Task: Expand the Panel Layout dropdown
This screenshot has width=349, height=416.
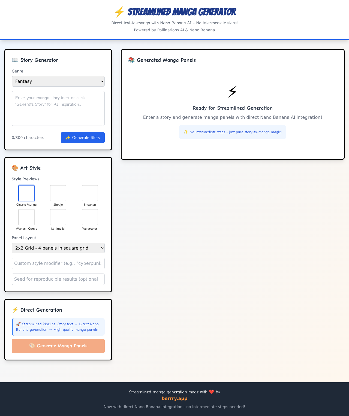Action: point(58,248)
